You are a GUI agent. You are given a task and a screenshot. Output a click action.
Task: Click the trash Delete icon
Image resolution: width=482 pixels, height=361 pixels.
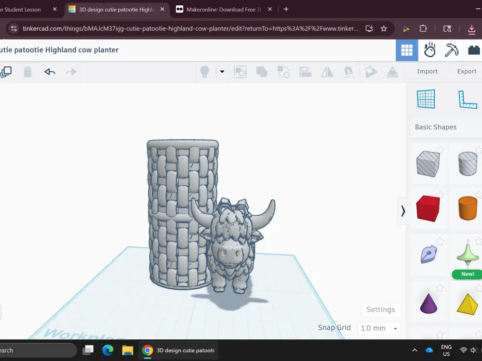(27, 72)
